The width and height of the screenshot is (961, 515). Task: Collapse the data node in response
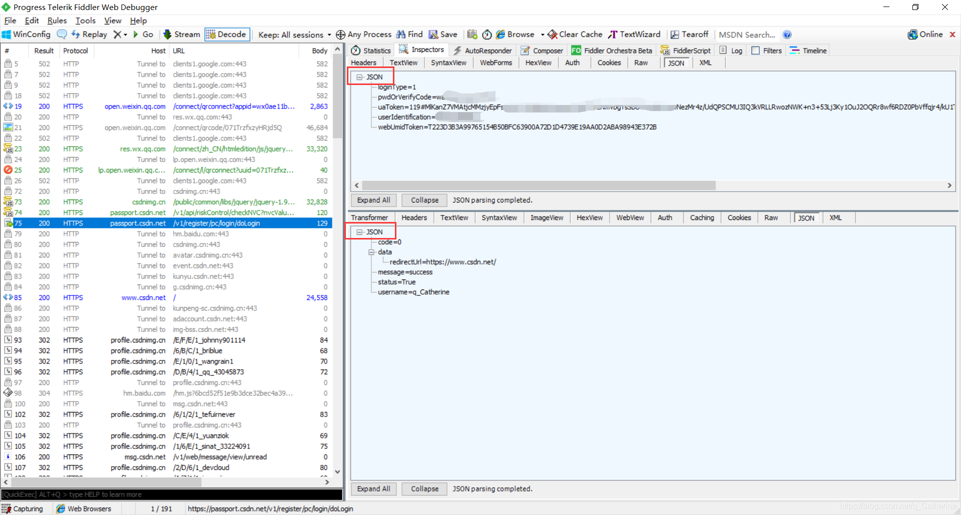371,252
